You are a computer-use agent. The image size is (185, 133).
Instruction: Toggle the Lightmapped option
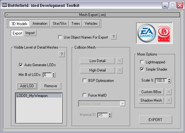click(x=142, y=62)
